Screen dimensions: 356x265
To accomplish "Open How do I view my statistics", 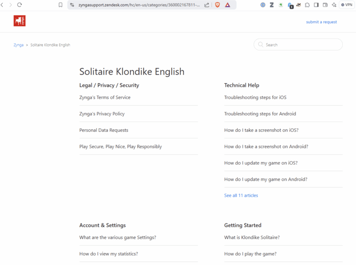I will [x=108, y=254].
